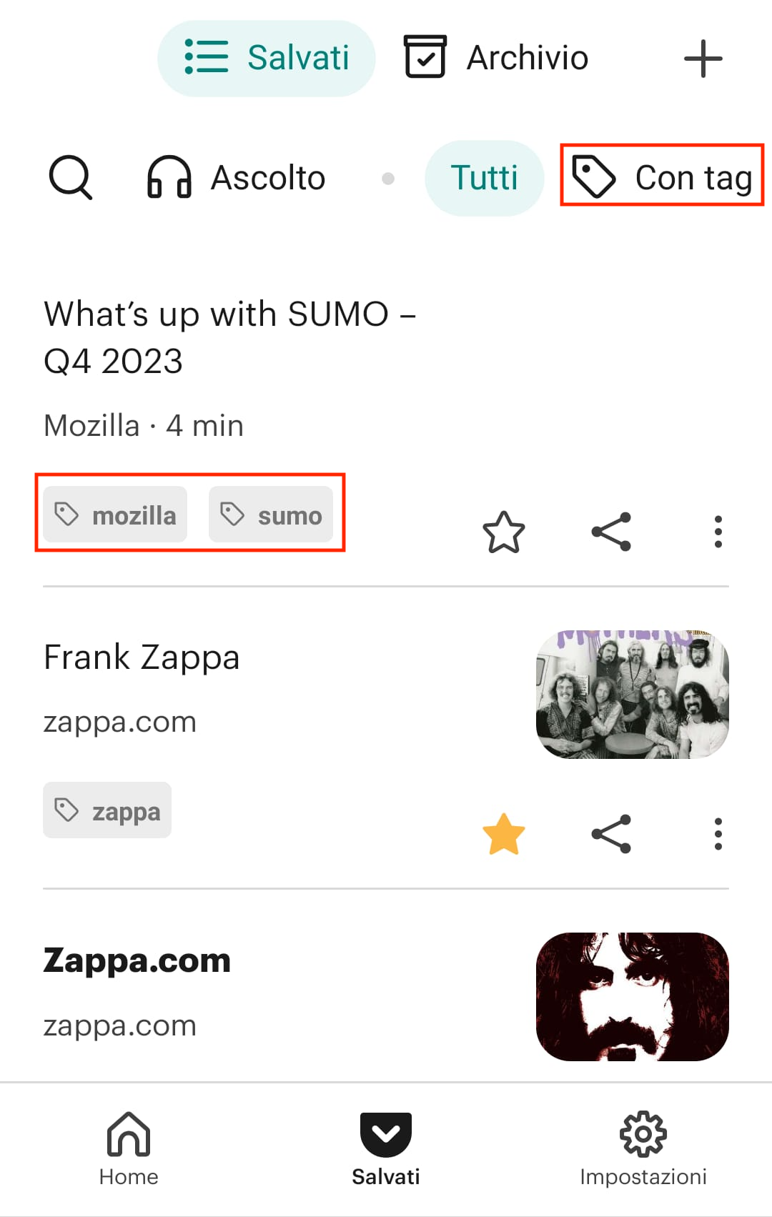Open Ascolto listen mode

(236, 177)
